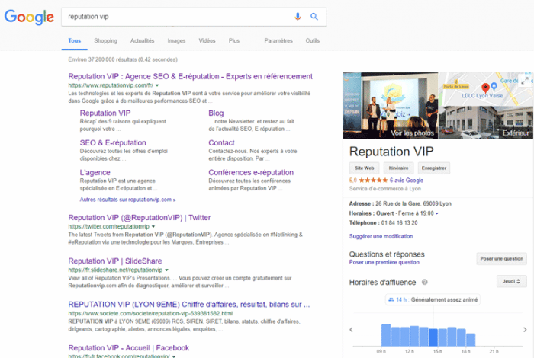Screen dimensions: 534x358
Task: Click Poser une question button
Action: coord(502,259)
